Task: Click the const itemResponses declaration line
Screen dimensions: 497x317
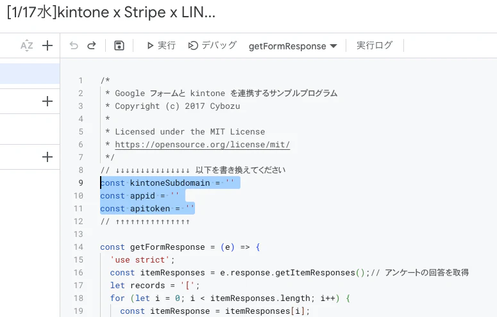Action: click(289, 273)
